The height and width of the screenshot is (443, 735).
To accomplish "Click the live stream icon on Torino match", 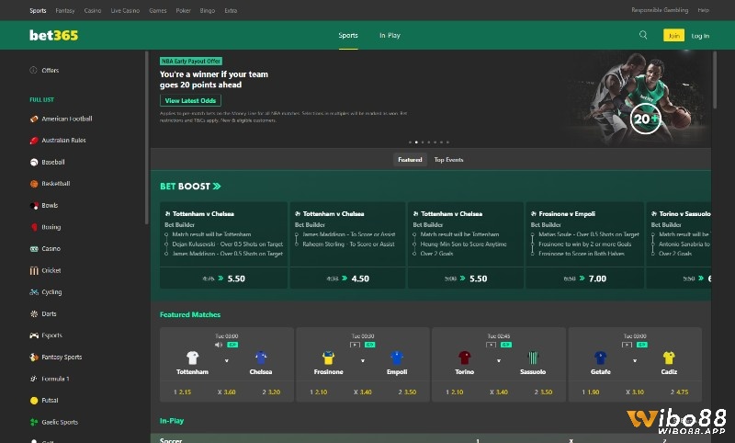I will point(491,345).
